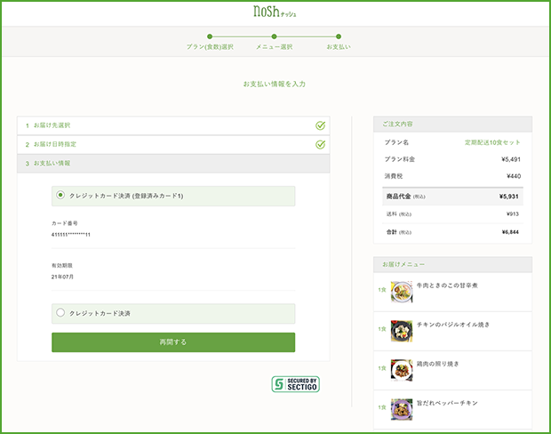Screen dimensions: 551x434
Task: Click the カード番号 label
Action: (64, 223)
